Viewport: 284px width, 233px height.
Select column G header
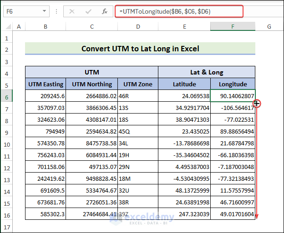(269, 27)
